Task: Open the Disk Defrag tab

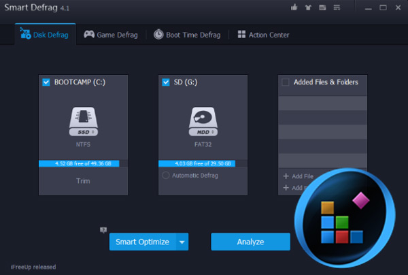Action: (45, 34)
